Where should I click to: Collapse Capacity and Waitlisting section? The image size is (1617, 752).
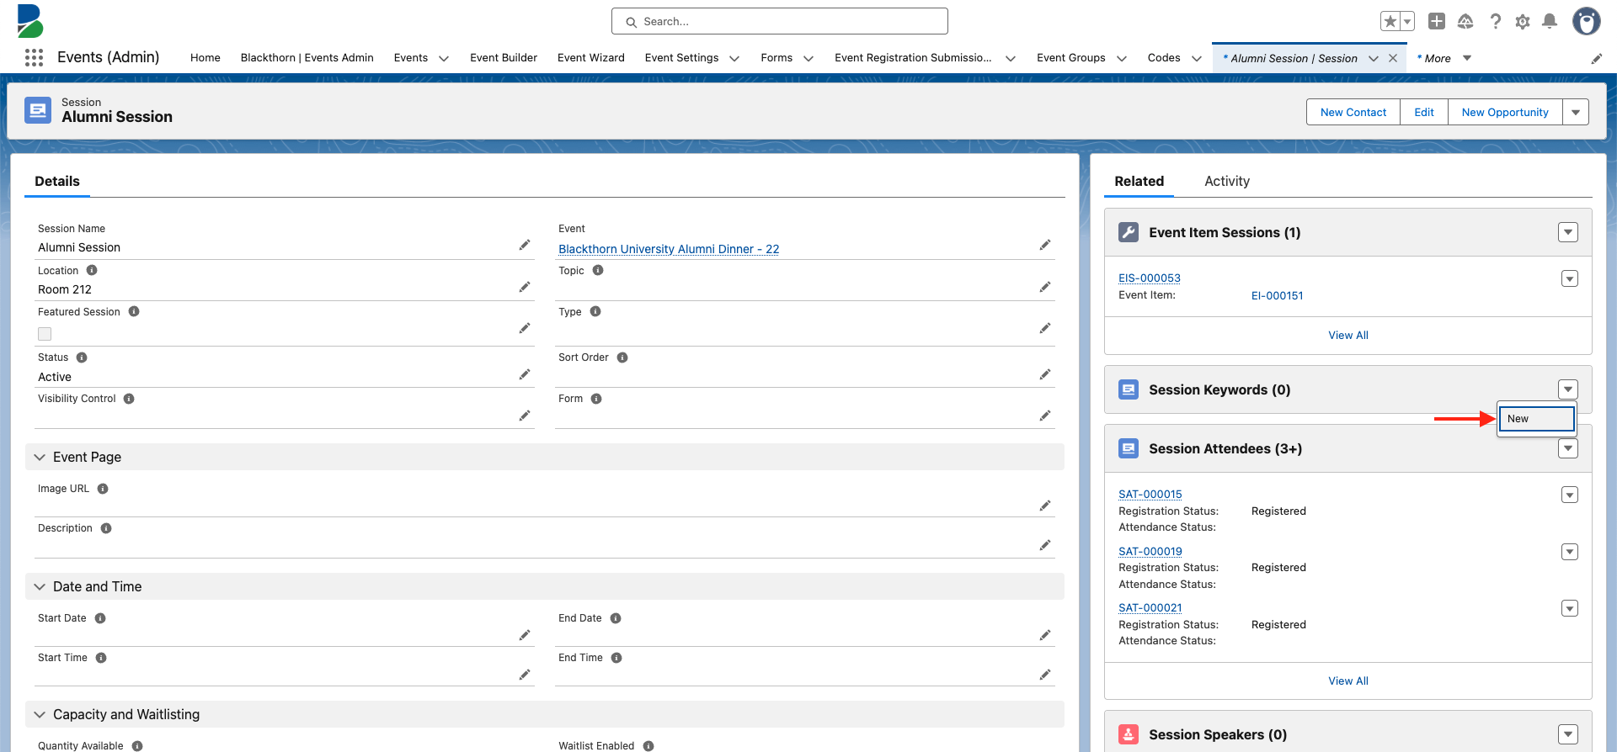(x=40, y=714)
